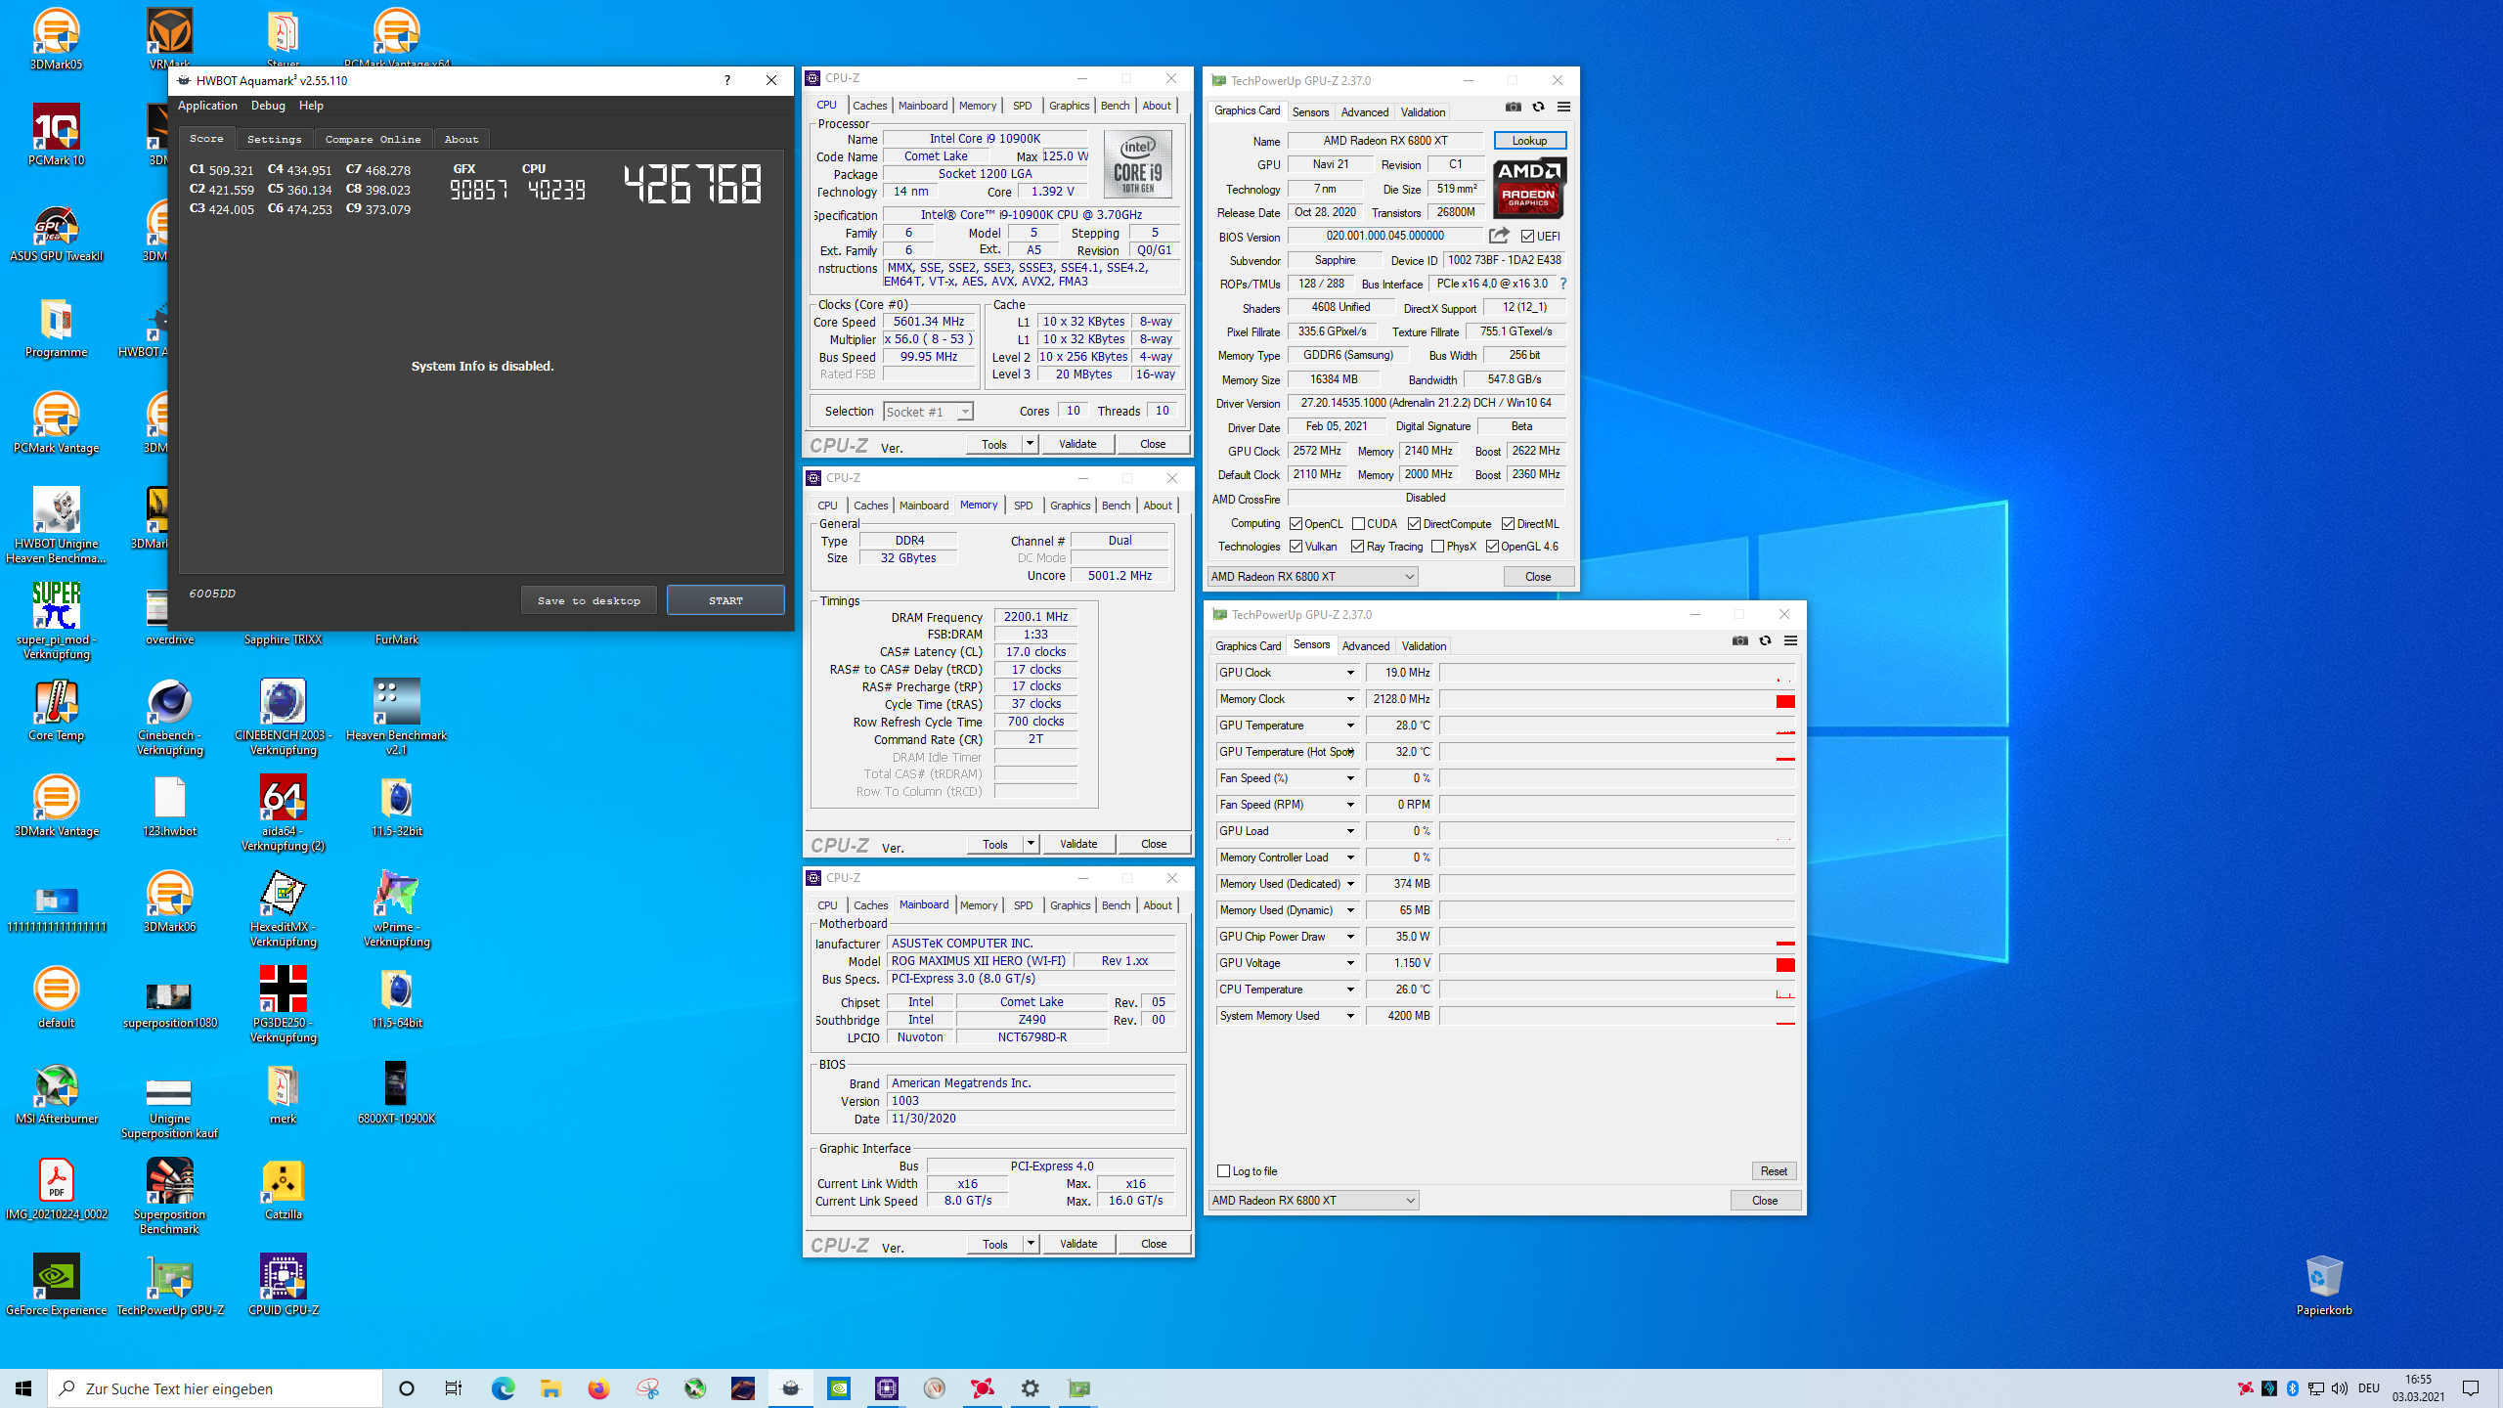Take a GPU-Z screenshot in the Graphics Card window
Screen dimensions: 2503x1408
1513,108
